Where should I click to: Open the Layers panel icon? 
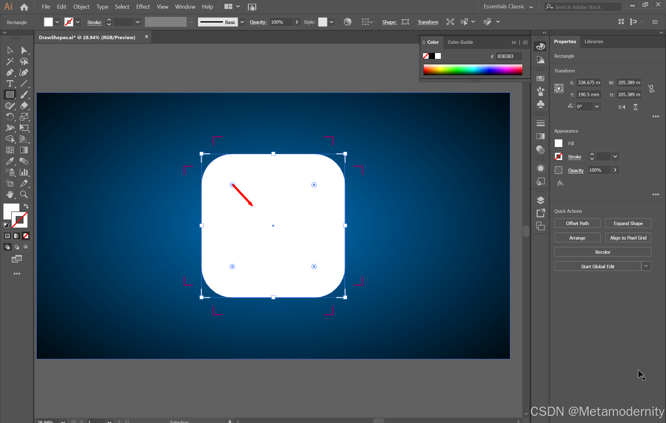tap(540, 200)
